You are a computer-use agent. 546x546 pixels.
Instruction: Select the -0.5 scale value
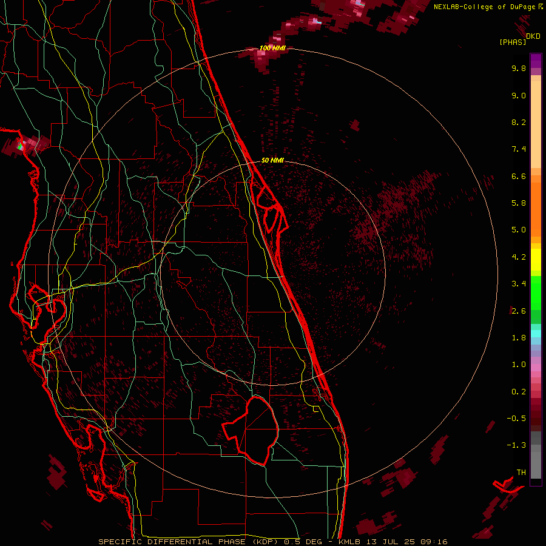pos(516,419)
